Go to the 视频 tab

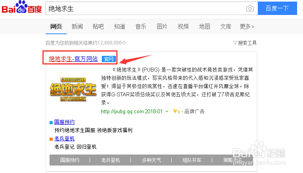point(183,26)
